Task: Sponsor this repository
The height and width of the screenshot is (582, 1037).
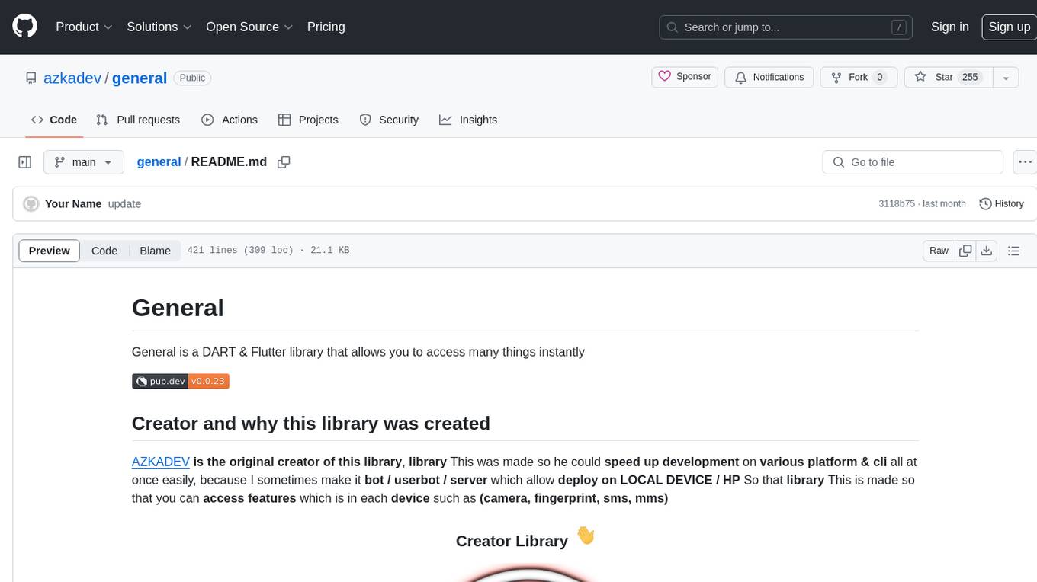Action: [x=685, y=77]
